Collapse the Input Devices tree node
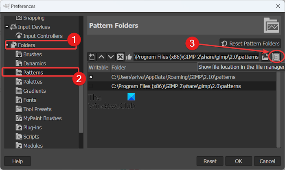 (7, 27)
